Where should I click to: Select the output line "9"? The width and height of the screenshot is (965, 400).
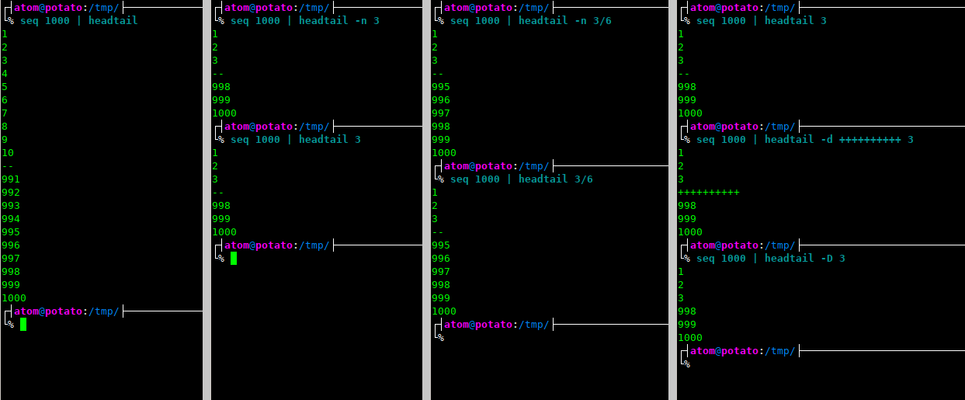(x=5, y=140)
